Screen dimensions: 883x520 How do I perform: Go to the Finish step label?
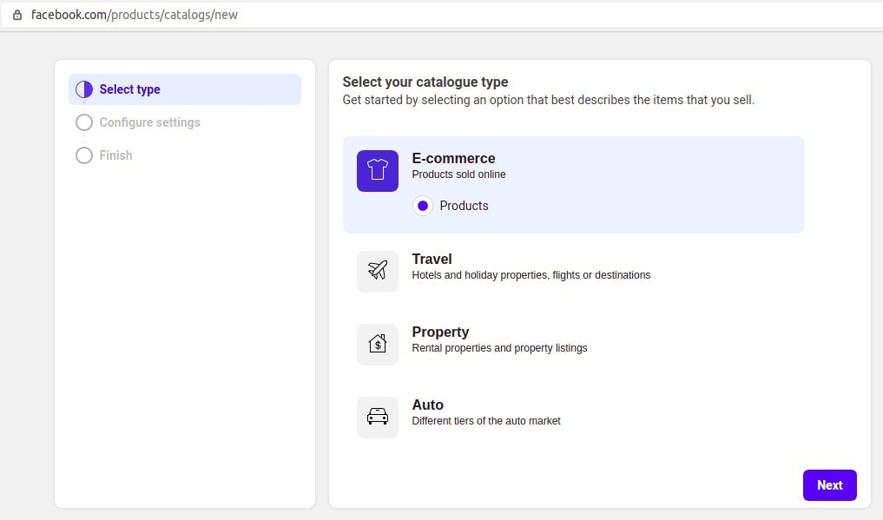tap(116, 155)
